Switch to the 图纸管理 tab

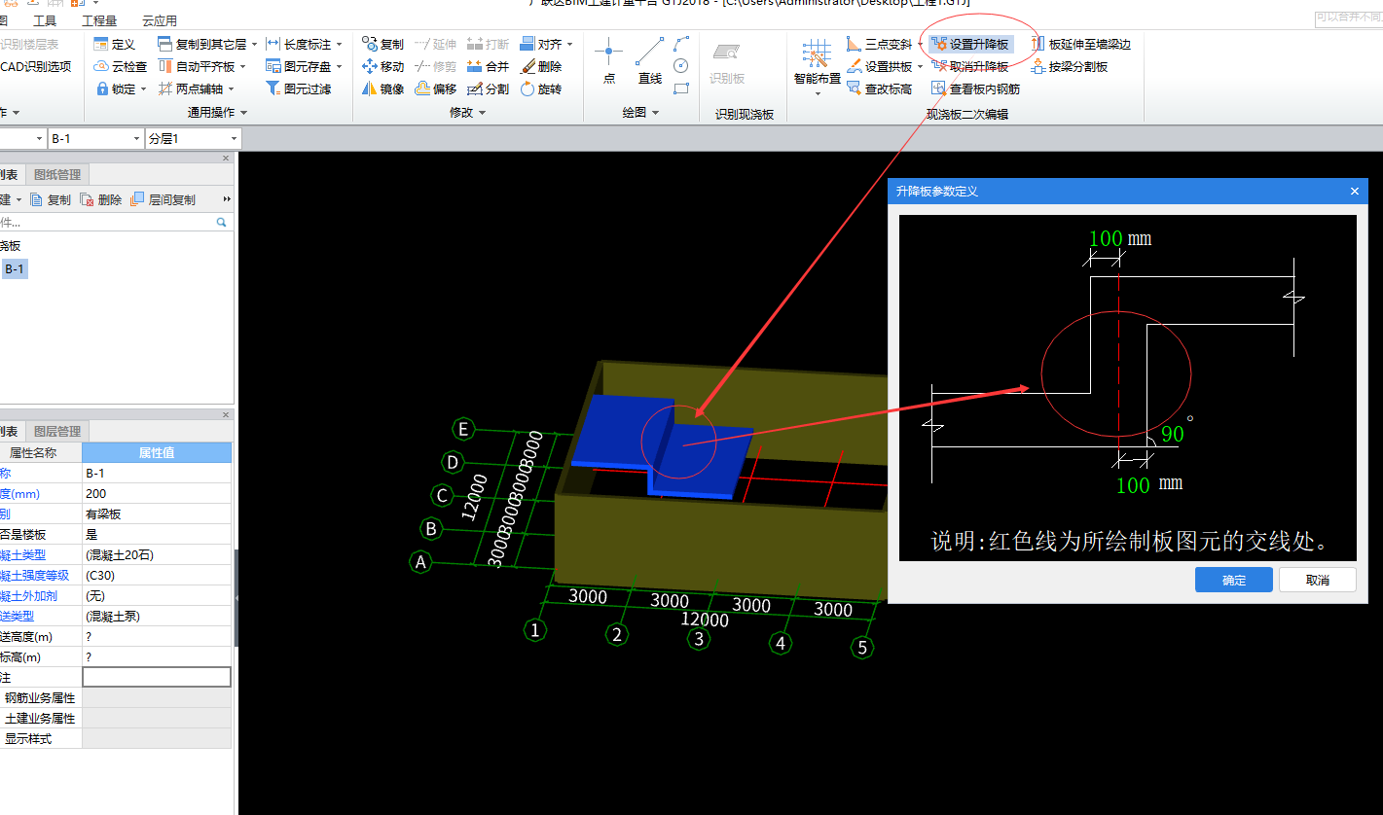[57, 175]
